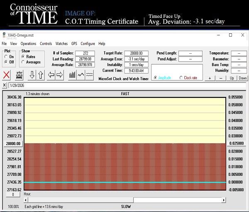Select Averages under Show
This screenshot has height=212, width=249.
pyautogui.click(x=24, y=62)
